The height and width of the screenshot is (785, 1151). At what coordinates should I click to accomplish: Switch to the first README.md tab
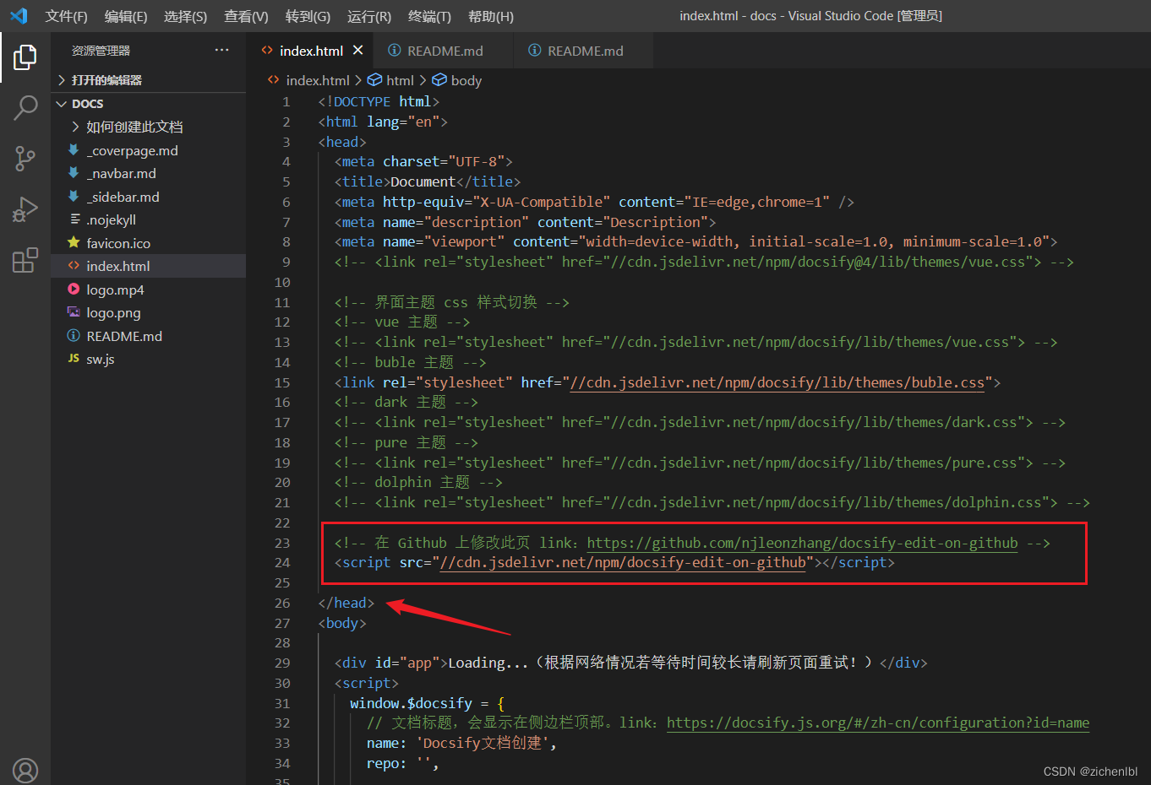[444, 51]
